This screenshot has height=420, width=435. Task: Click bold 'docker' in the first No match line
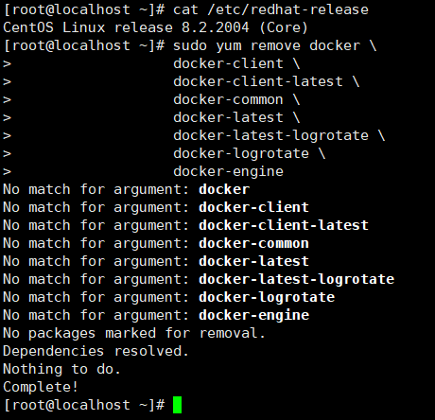click(x=224, y=189)
